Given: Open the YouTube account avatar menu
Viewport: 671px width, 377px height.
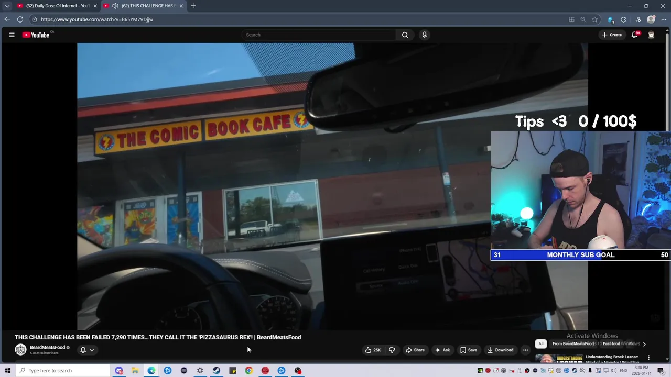Looking at the screenshot, I should click(x=651, y=35).
